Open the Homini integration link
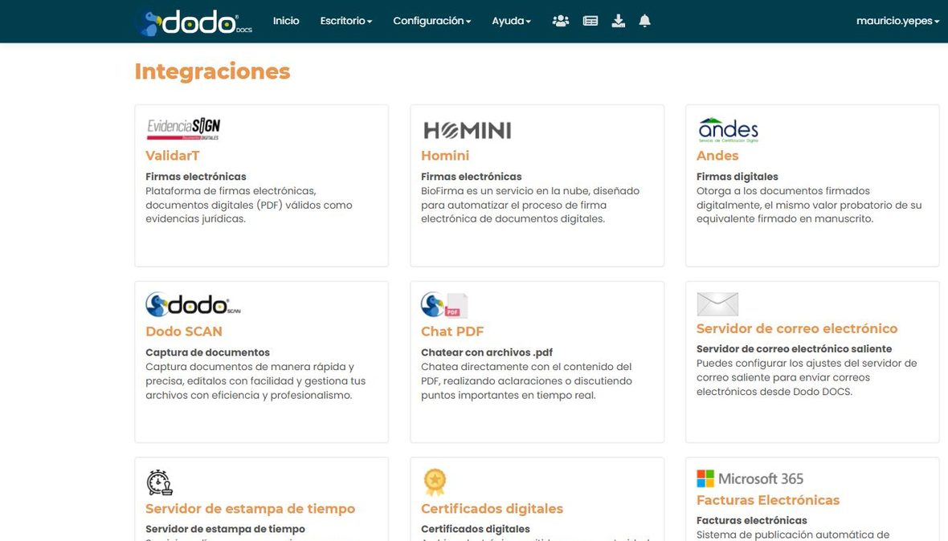The height and width of the screenshot is (541, 948). (445, 156)
